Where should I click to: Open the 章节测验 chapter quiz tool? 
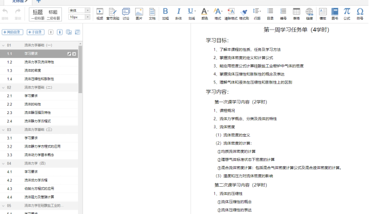(113, 14)
